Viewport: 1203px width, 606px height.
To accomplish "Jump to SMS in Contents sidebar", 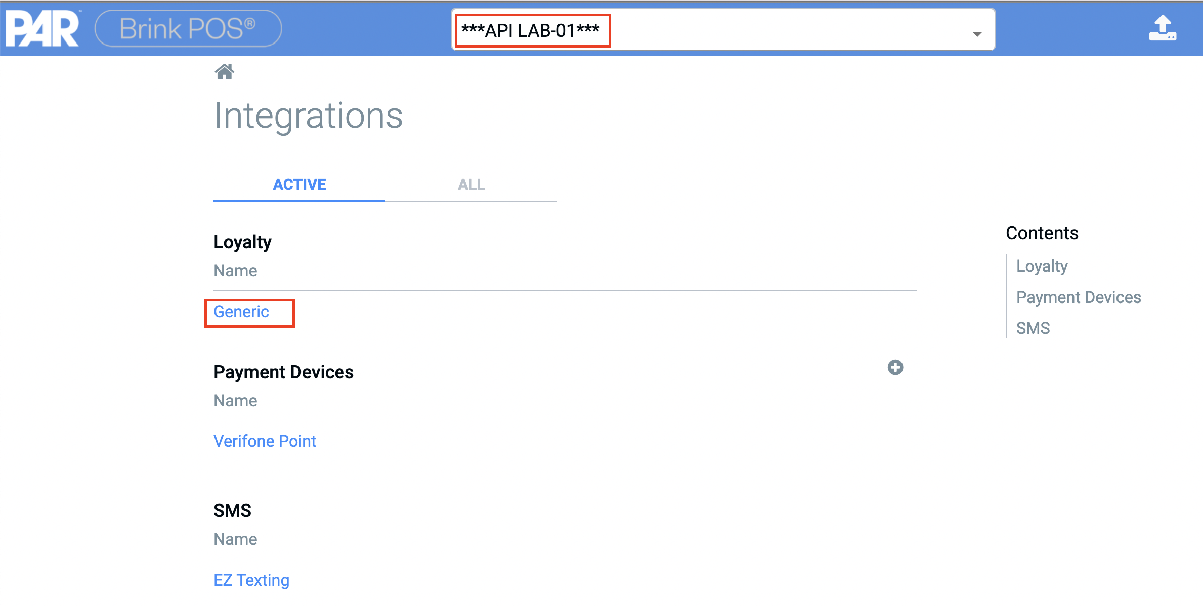I will (x=1033, y=328).
